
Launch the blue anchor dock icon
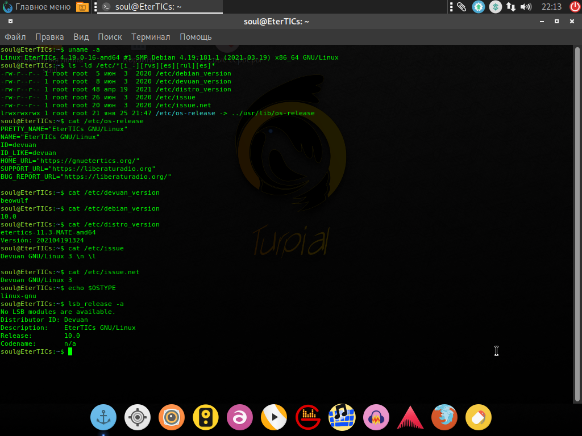pyautogui.click(x=103, y=417)
